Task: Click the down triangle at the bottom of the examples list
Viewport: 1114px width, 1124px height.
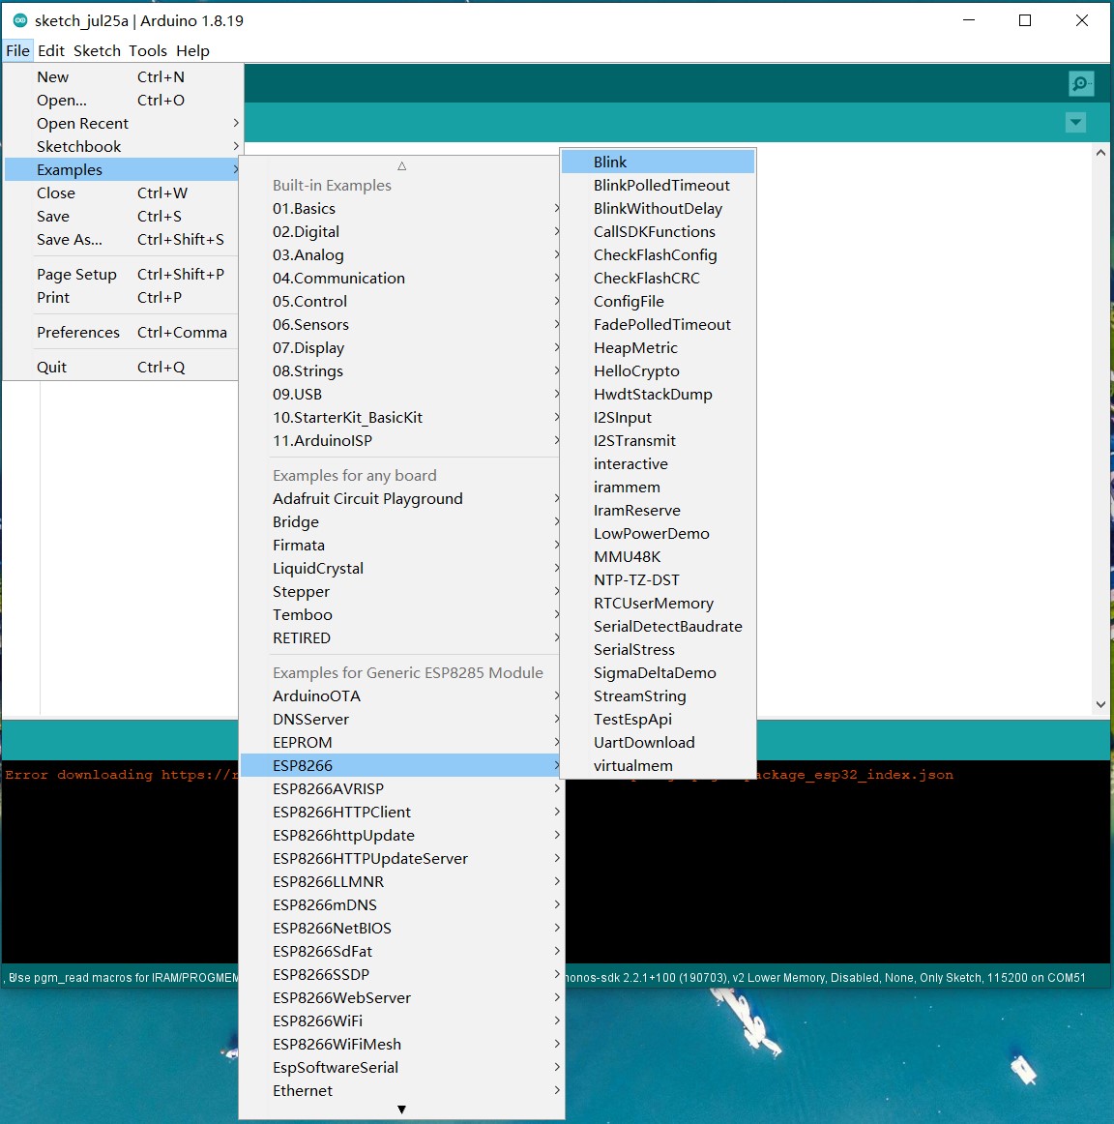Action: tap(402, 1109)
